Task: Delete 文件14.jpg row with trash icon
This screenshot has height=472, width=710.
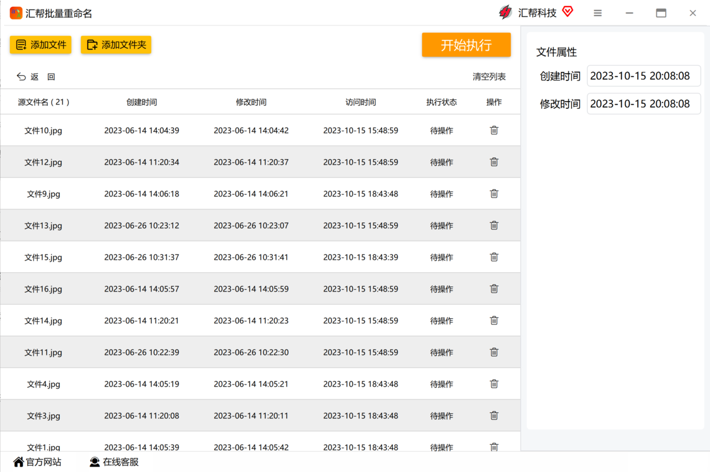Action: pyautogui.click(x=494, y=321)
